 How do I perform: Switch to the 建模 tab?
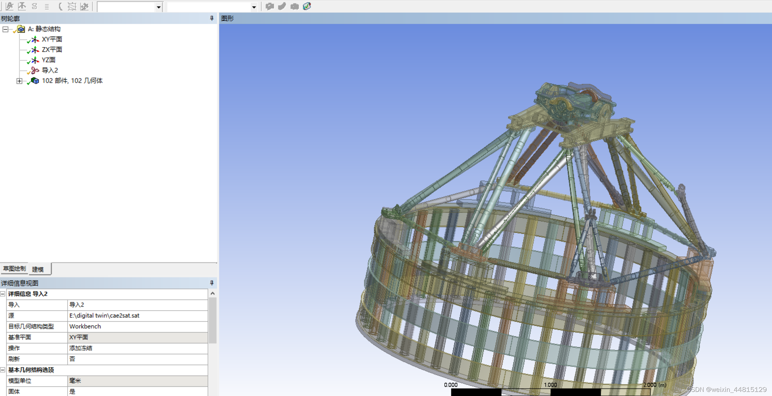[40, 269]
